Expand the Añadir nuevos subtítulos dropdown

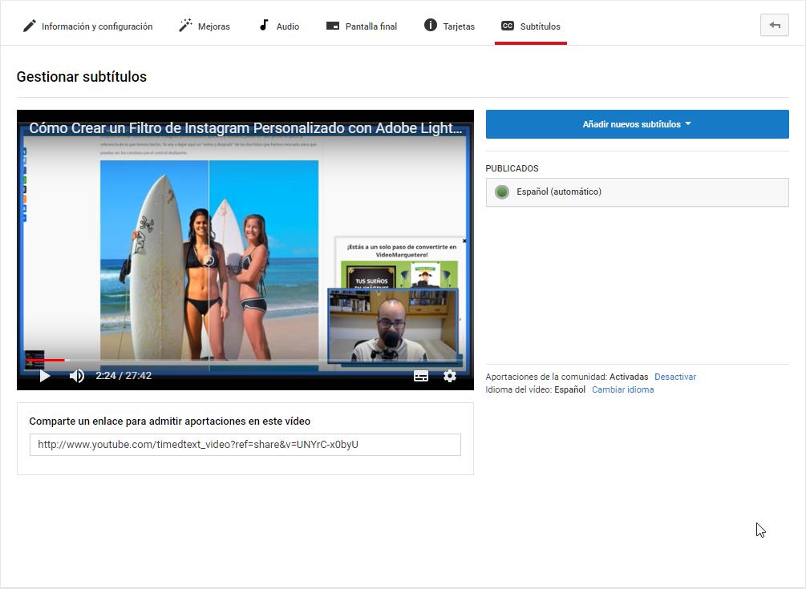[637, 124]
